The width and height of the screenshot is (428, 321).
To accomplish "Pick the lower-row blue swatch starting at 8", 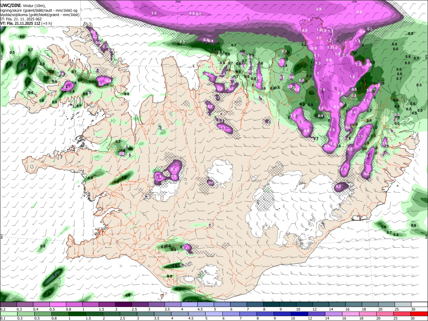I will point(265,314).
